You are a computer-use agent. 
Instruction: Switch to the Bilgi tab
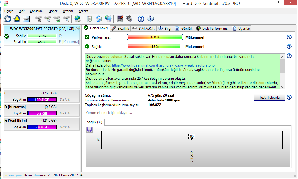coord(165,29)
